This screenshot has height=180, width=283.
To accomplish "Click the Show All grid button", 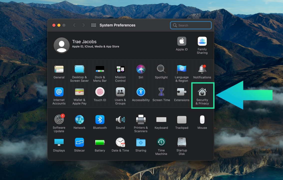I will pos(94,25).
